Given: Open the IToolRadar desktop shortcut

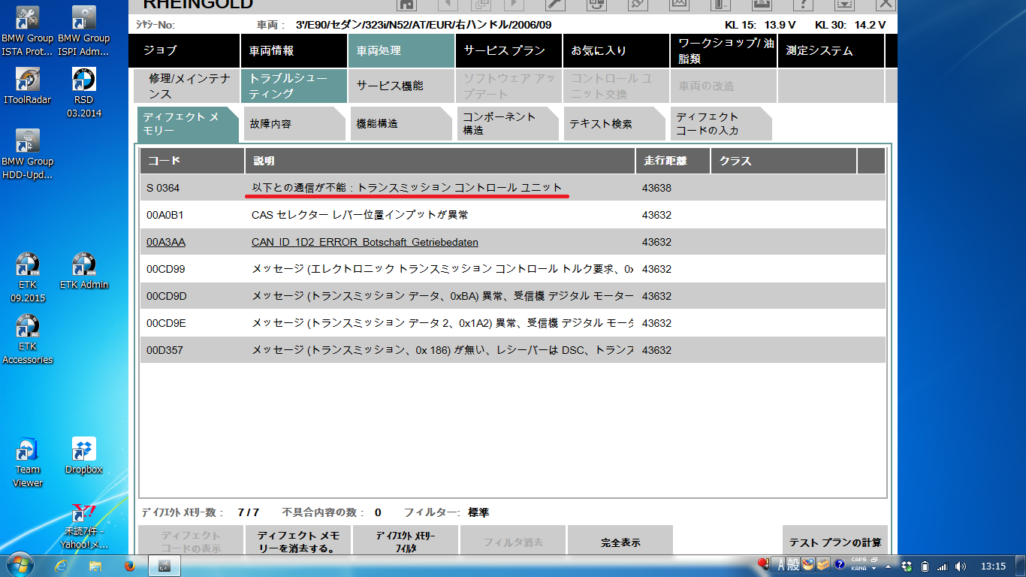Looking at the screenshot, I should pyautogui.click(x=28, y=86).
